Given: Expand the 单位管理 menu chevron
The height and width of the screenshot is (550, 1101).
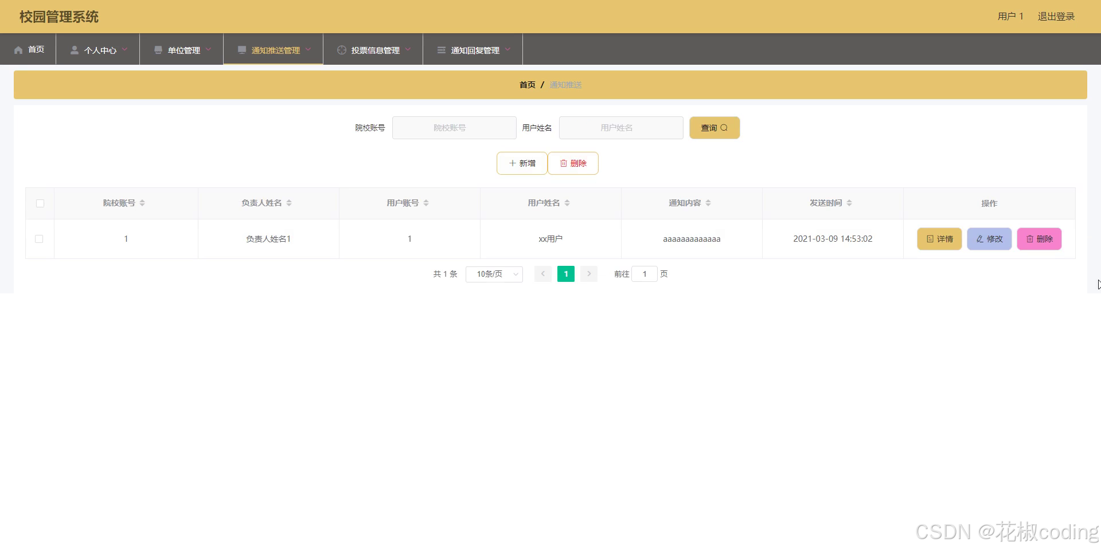Looking at the screenshot, I should (208, 49).
